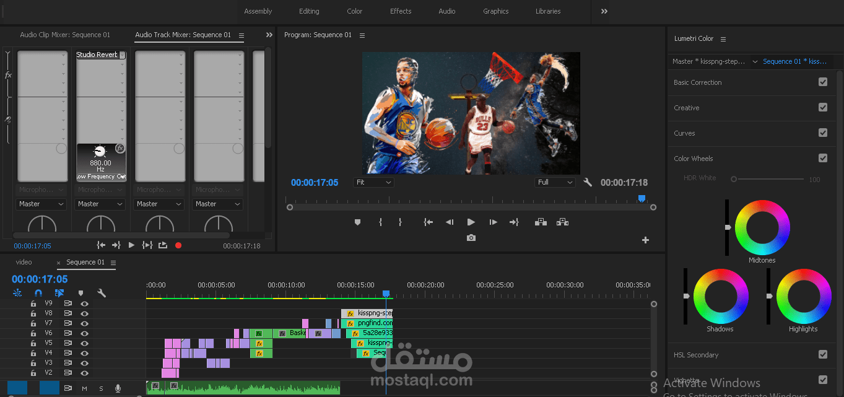844x397 pixels.
Task: Hide video track V5 with its eye toggle
Action: [x=85, y=342]
